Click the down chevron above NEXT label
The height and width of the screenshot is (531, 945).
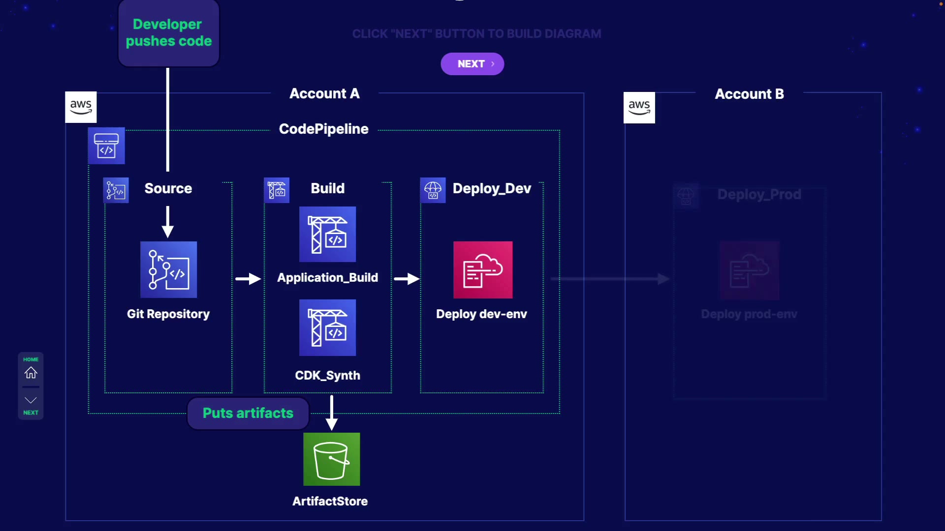(31, 400)
